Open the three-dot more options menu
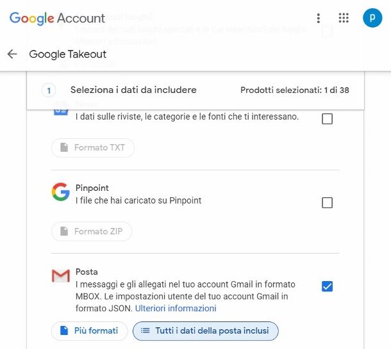Image resolution: width=391 pixels, height=349 pixels. point(319,19)
